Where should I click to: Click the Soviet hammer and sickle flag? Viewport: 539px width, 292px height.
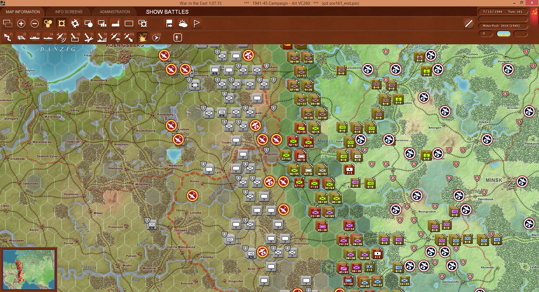tap(534, 12)
